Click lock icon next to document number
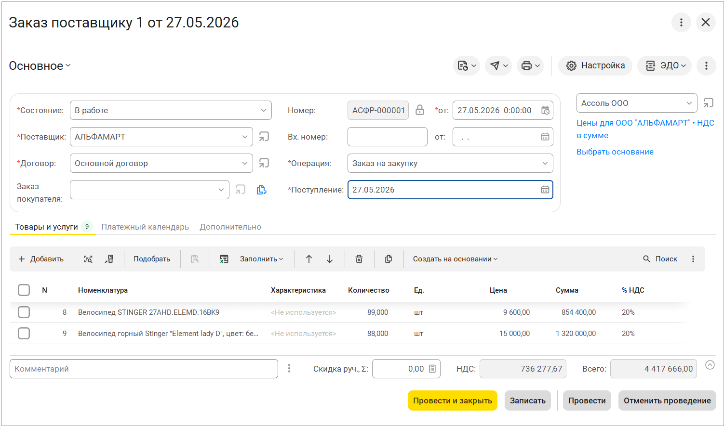Image resolution: width=724 pixels, height=426 pixels. [420, 110]
